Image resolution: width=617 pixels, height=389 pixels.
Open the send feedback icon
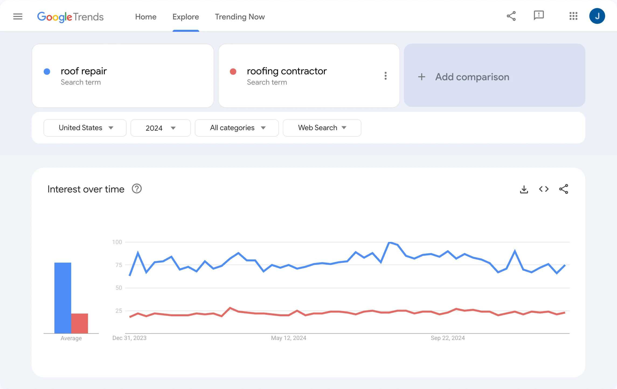tap(539, 16)
